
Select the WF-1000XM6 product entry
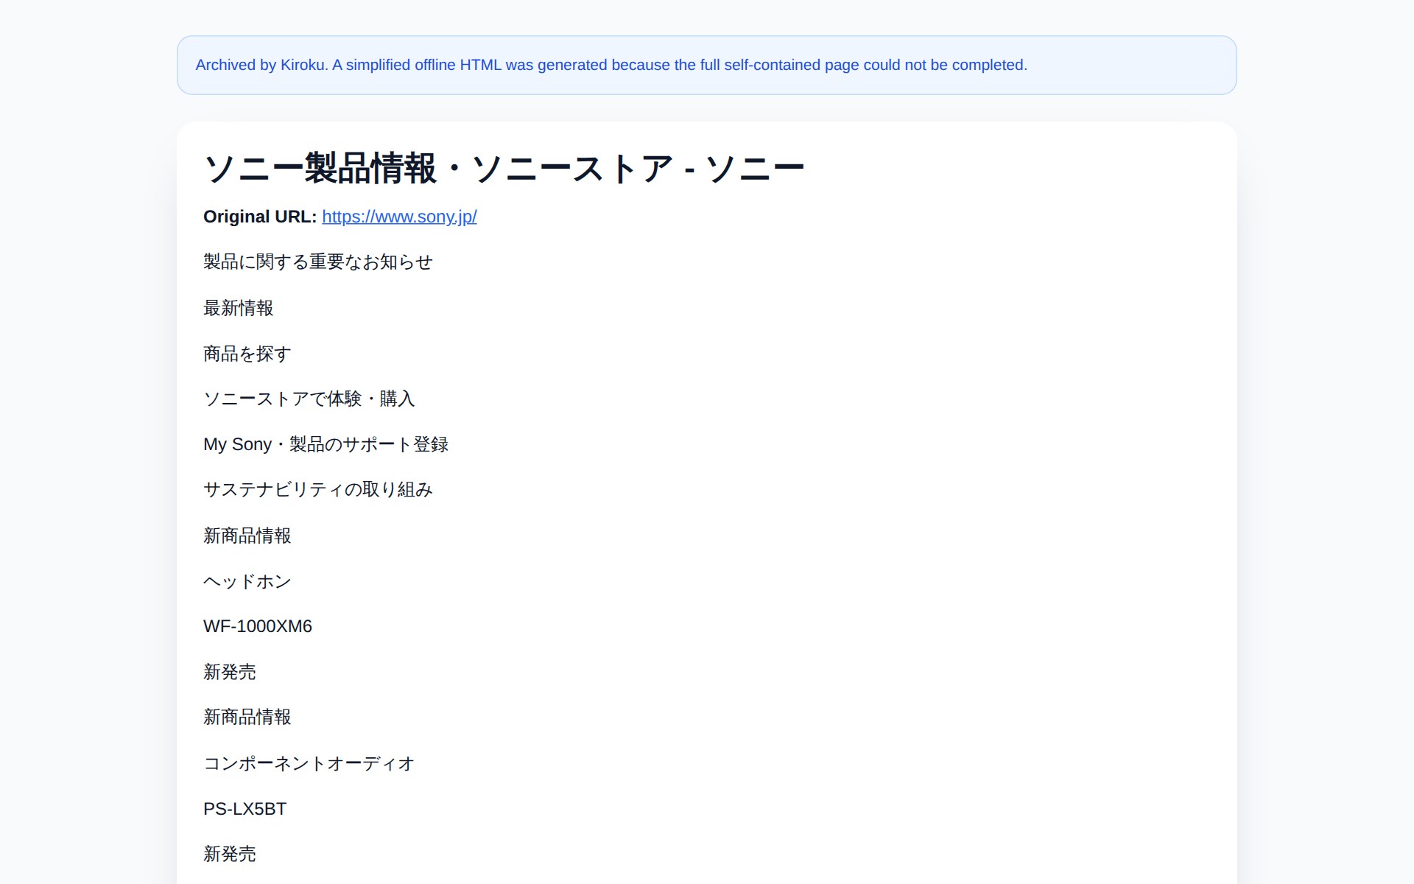pos(257,626)
